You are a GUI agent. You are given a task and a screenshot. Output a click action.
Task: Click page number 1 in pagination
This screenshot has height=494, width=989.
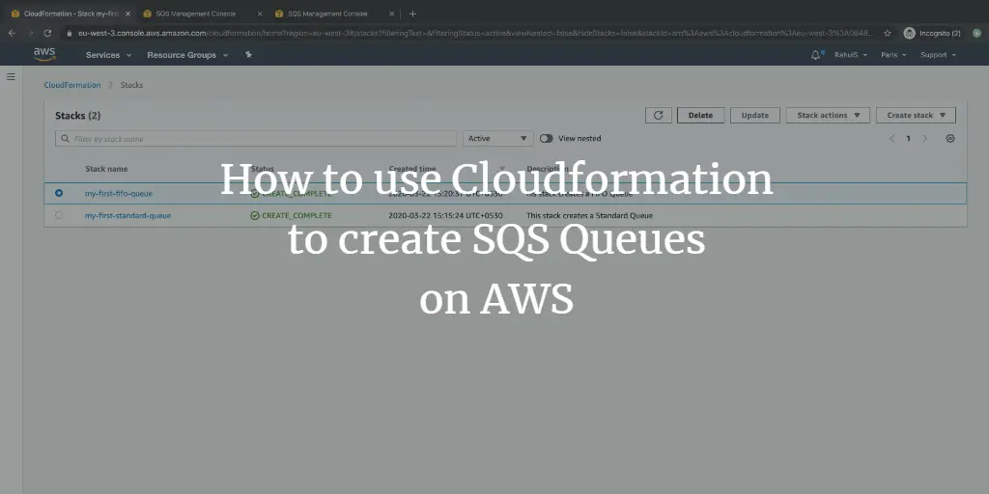(908, 139)
